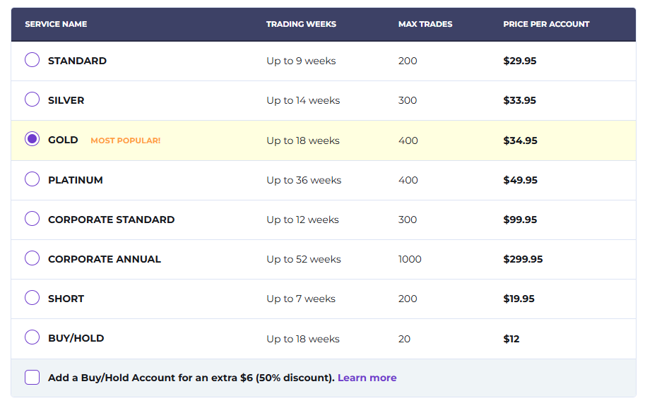Open the Learn more link

(x=367, y=378)
